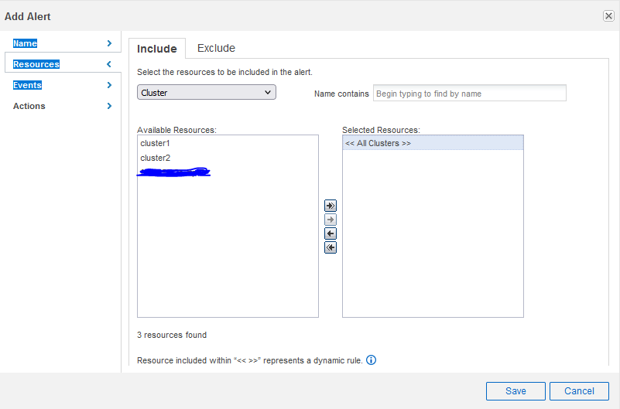Switch to the Include tab
Screen dimensions: 620x409
tap(156, 49)
